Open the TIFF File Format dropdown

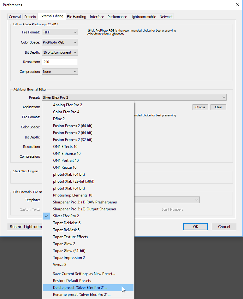point(60,32)
